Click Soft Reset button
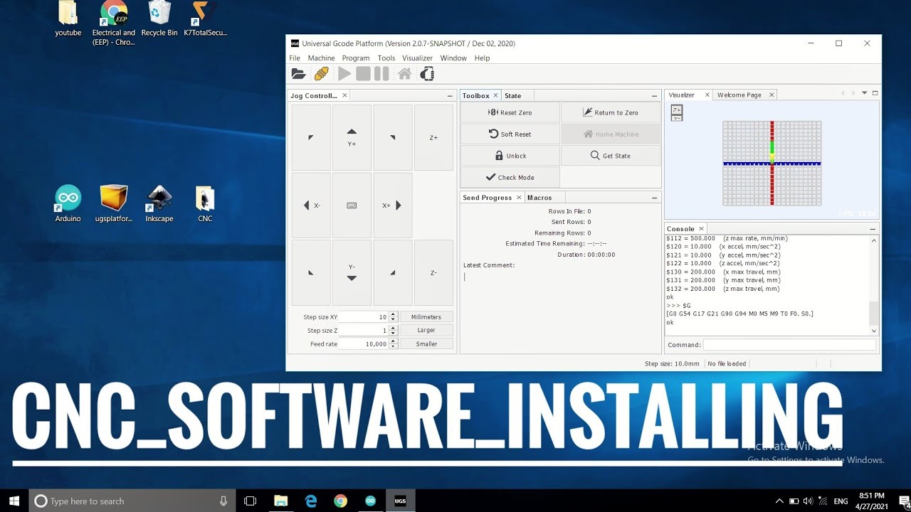 point(510,134)
